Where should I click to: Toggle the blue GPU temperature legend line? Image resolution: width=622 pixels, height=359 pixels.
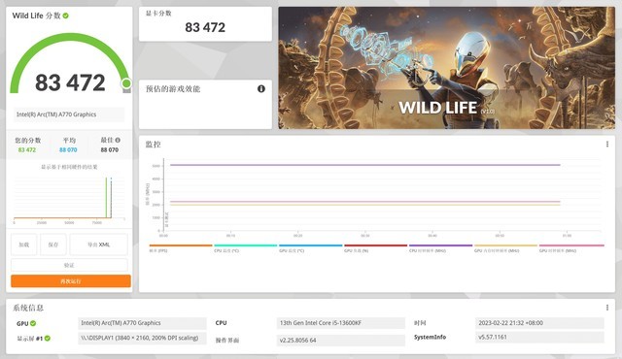click(x=311, y=245)
